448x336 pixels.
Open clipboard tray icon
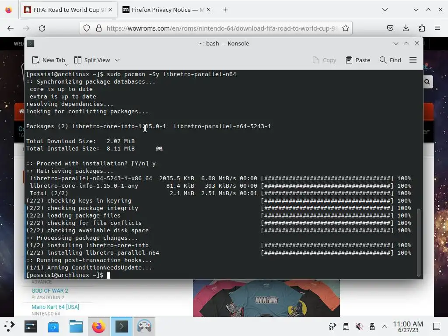point(346,326)
